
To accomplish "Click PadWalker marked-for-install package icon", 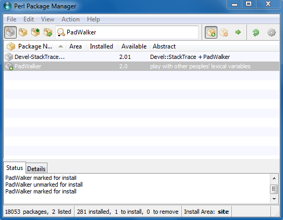I will (x=9, y=66).
